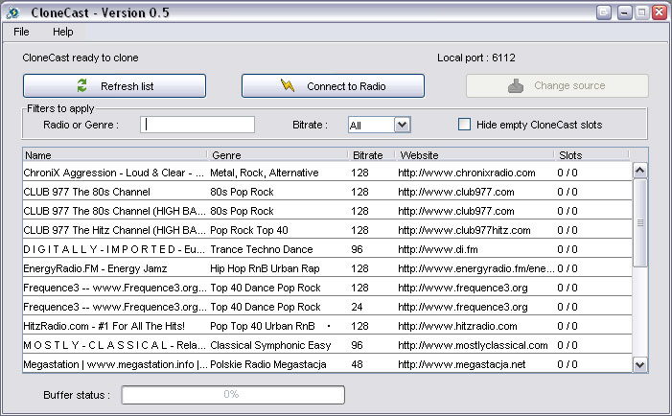Close the CloneCast window
672x416 pixels.
click(x=660, y=12)
